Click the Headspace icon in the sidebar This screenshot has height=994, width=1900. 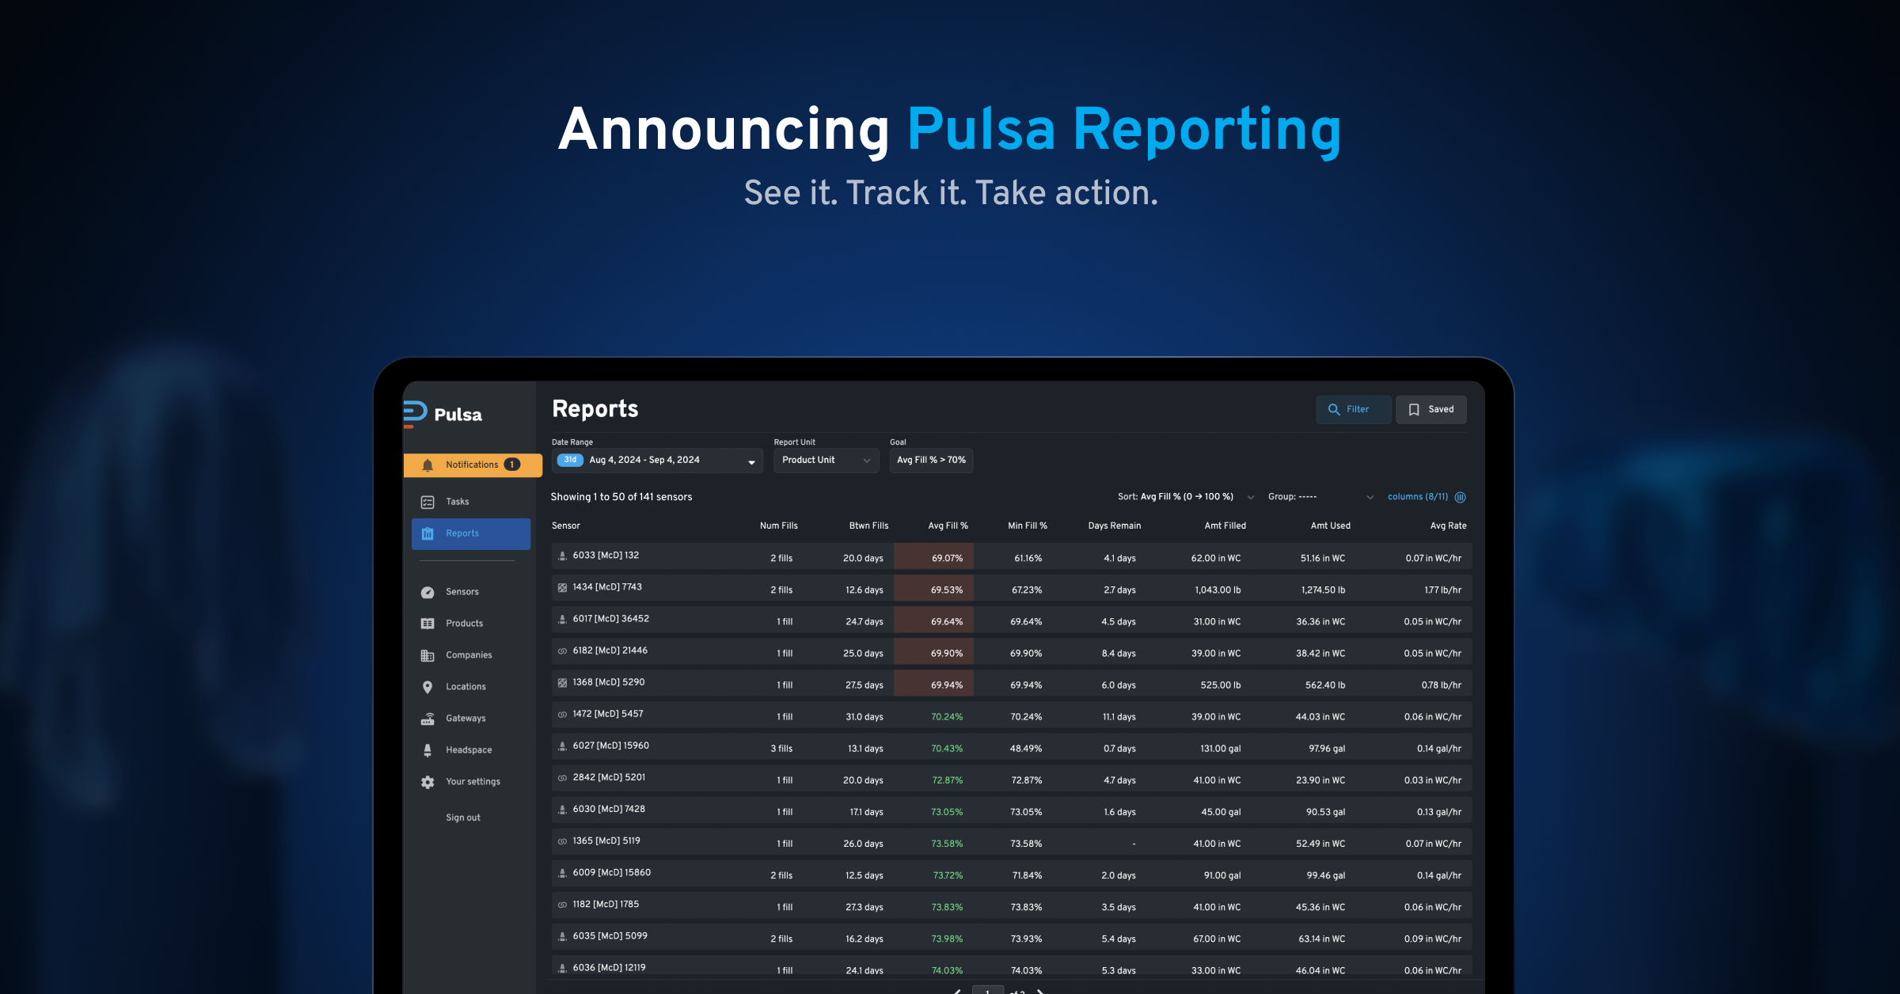click(x=427, y=749)
